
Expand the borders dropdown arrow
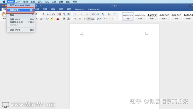tap(113, 19)
